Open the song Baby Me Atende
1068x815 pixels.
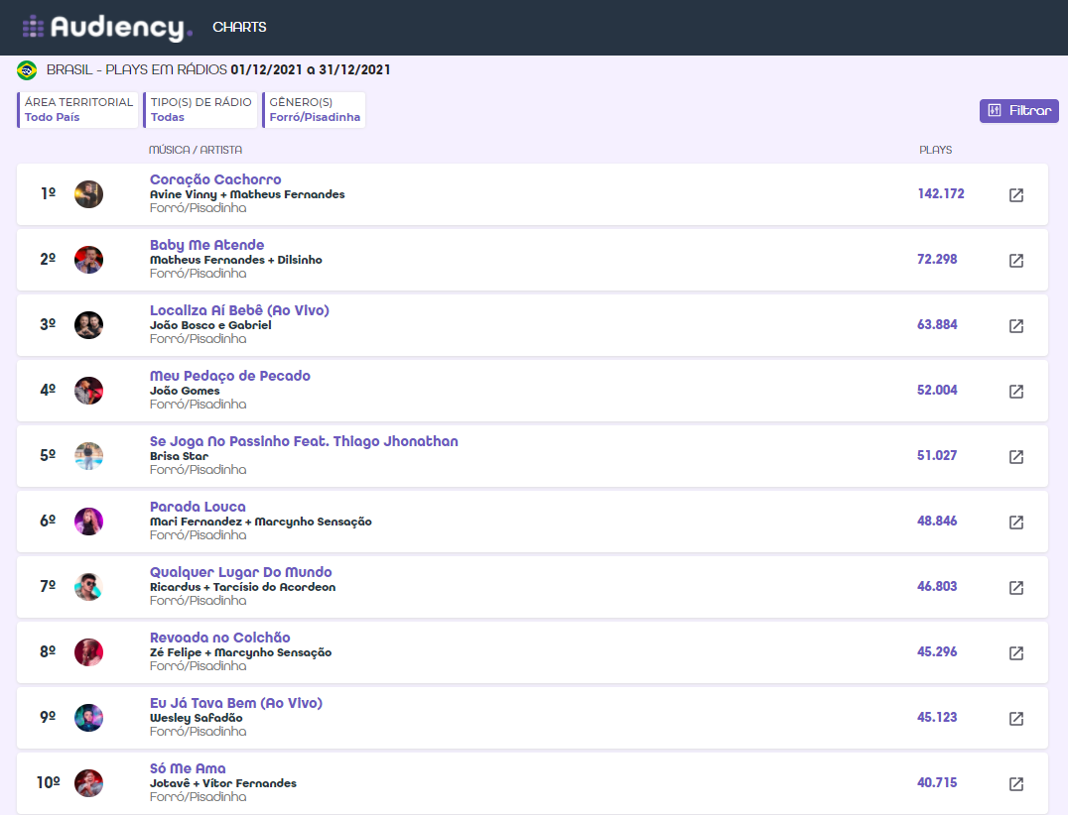pos(207,245)
